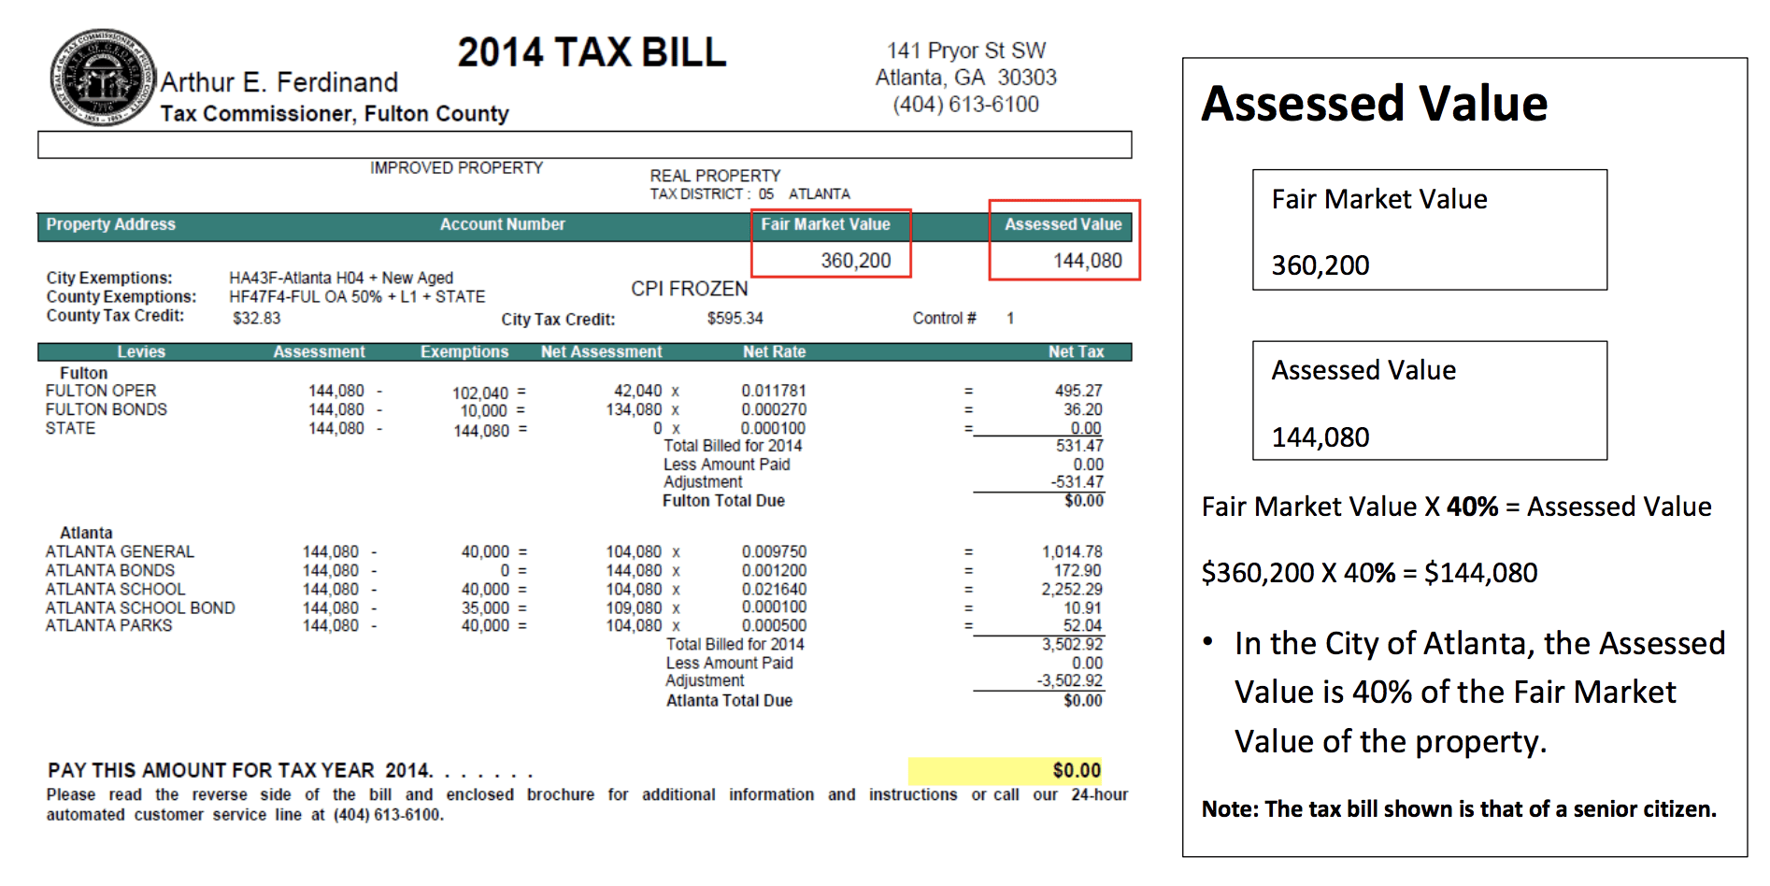Image resolution: width=1770 pixels, height=886 pixels.
Task: Click the 'TAX DISTRICT : 05 ATLANTA' text
Action: pos(750,193)
